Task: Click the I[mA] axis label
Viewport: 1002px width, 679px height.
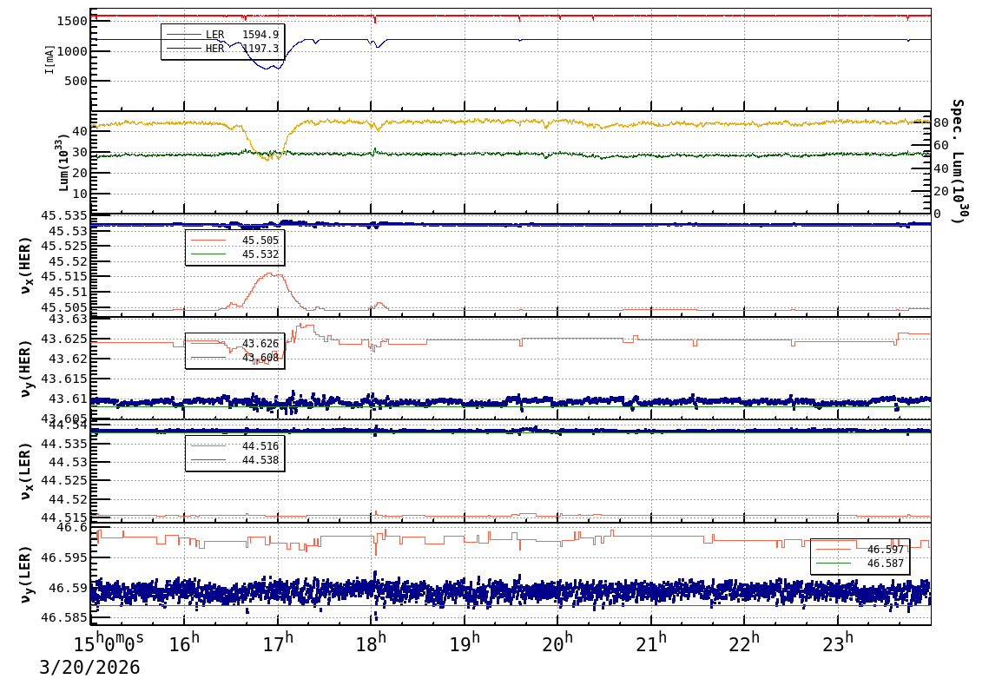Action: point(50,59)
